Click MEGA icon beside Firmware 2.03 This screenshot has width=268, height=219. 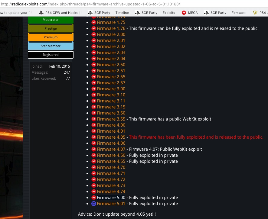(94, 53)
